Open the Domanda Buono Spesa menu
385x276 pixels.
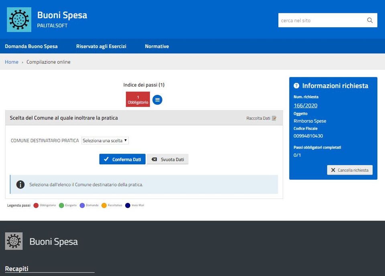[x=31, y=47]
